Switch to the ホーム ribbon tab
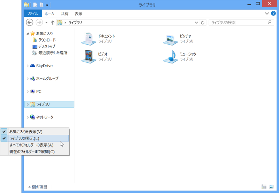 [49, 14]
